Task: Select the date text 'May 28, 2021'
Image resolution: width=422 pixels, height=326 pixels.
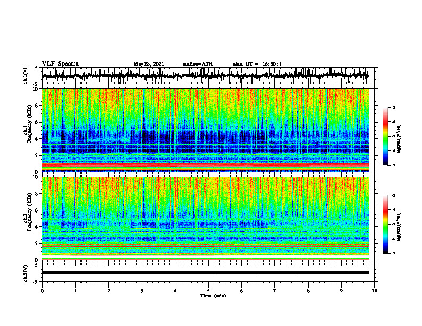Action: coord(149,64)
